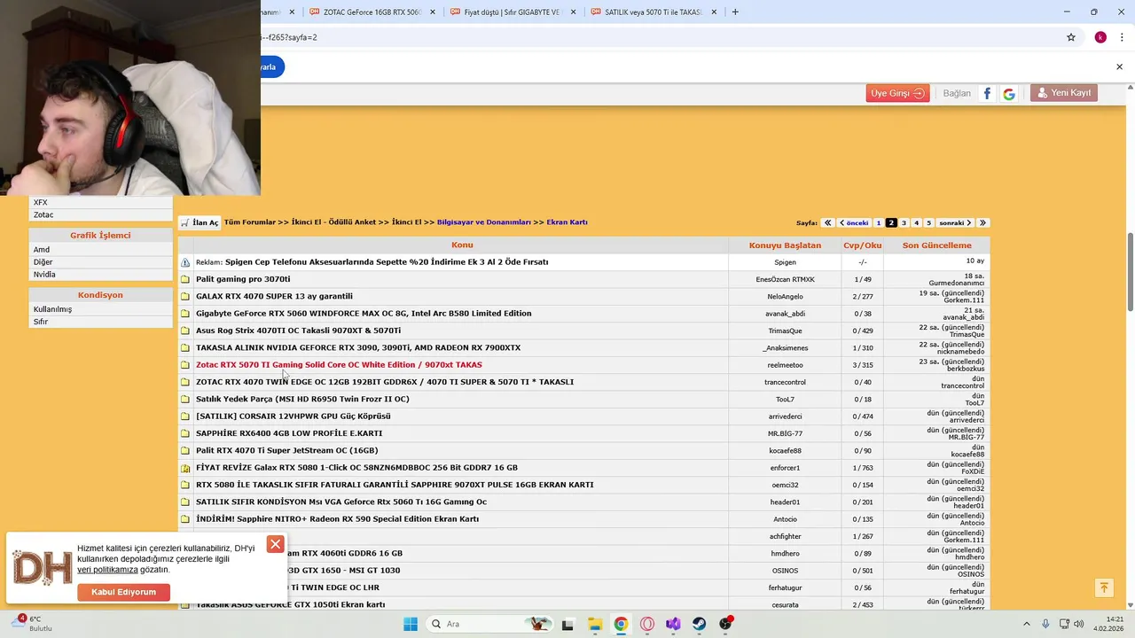The width and height of the screenshot is (1135, 638).
Task: Open Palit RTX 4070 Ti Super JetStream topic
Action: point(286,450)
